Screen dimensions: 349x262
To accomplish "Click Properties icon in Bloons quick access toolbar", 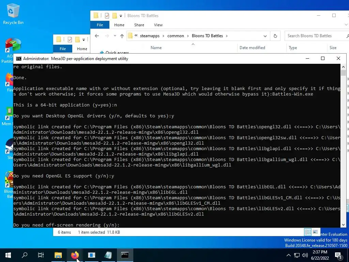I will (107, 16).
